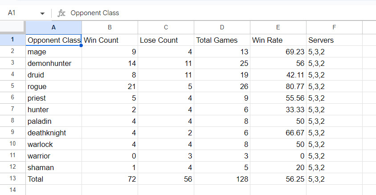Viewport: 376px width, 195px height.
Task: Select the Total Games value 128
Action: [222, 179]
